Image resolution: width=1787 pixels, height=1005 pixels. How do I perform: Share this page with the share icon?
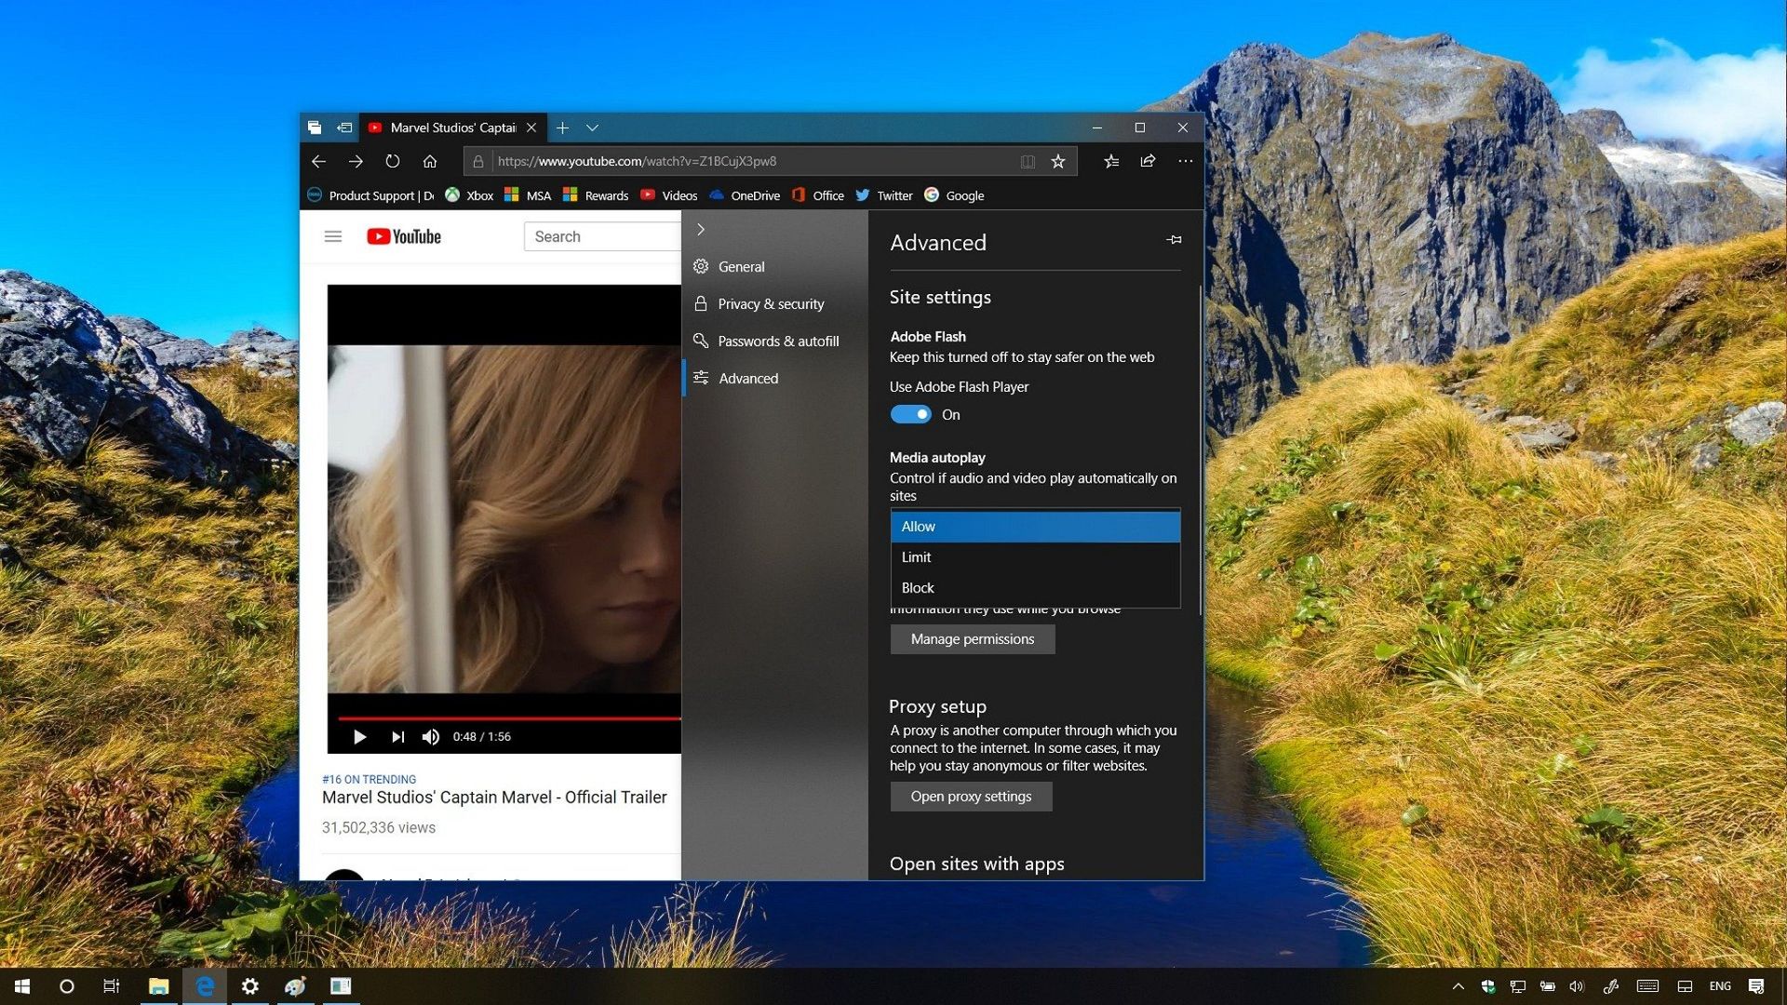1148,160
